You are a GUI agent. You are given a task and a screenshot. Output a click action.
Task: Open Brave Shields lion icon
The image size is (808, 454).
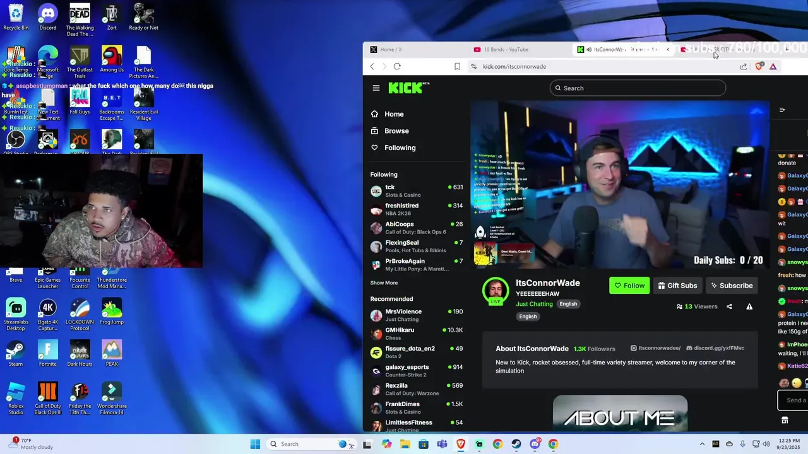click(x=759, y=66)
